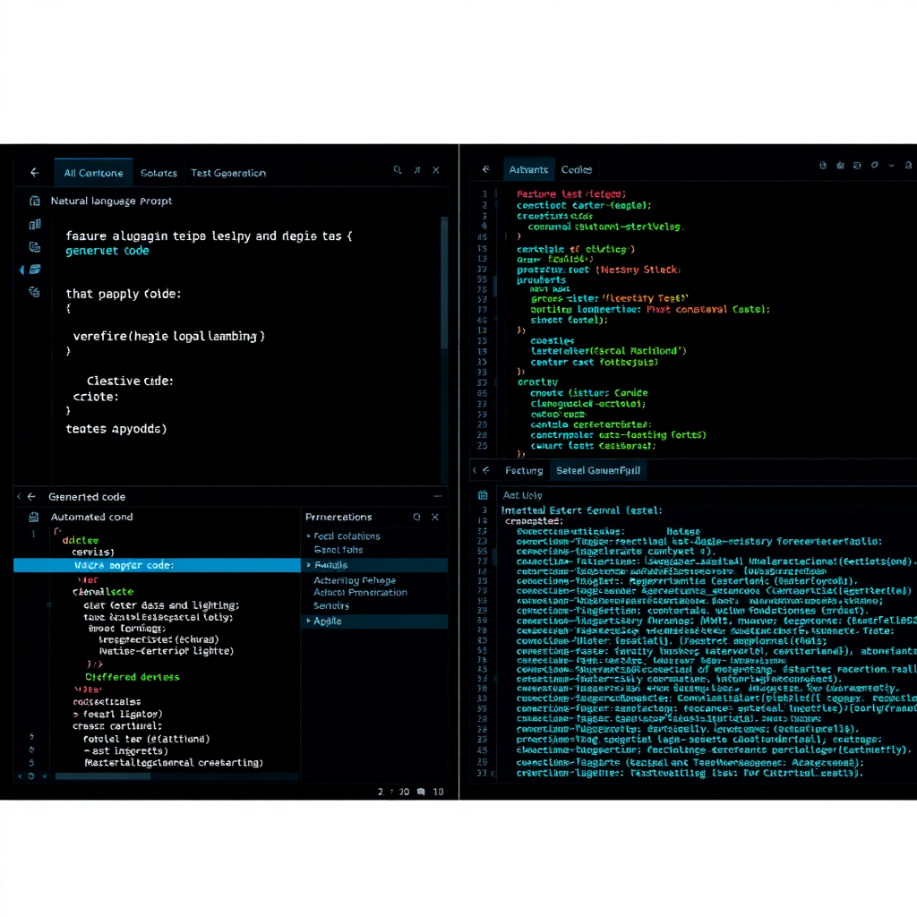Open the bar chart sidebar icon
917x917 pixels.
click(x=35, y=225)
